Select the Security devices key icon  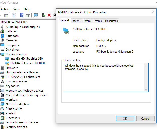(2, 127)
